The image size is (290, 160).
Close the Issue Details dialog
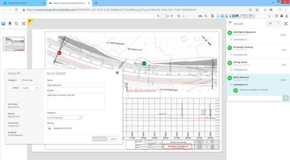[117, 73]
